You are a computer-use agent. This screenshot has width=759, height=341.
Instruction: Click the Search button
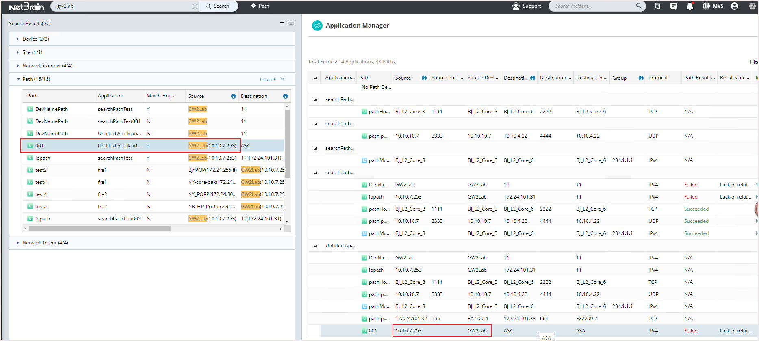coord(218,6)
